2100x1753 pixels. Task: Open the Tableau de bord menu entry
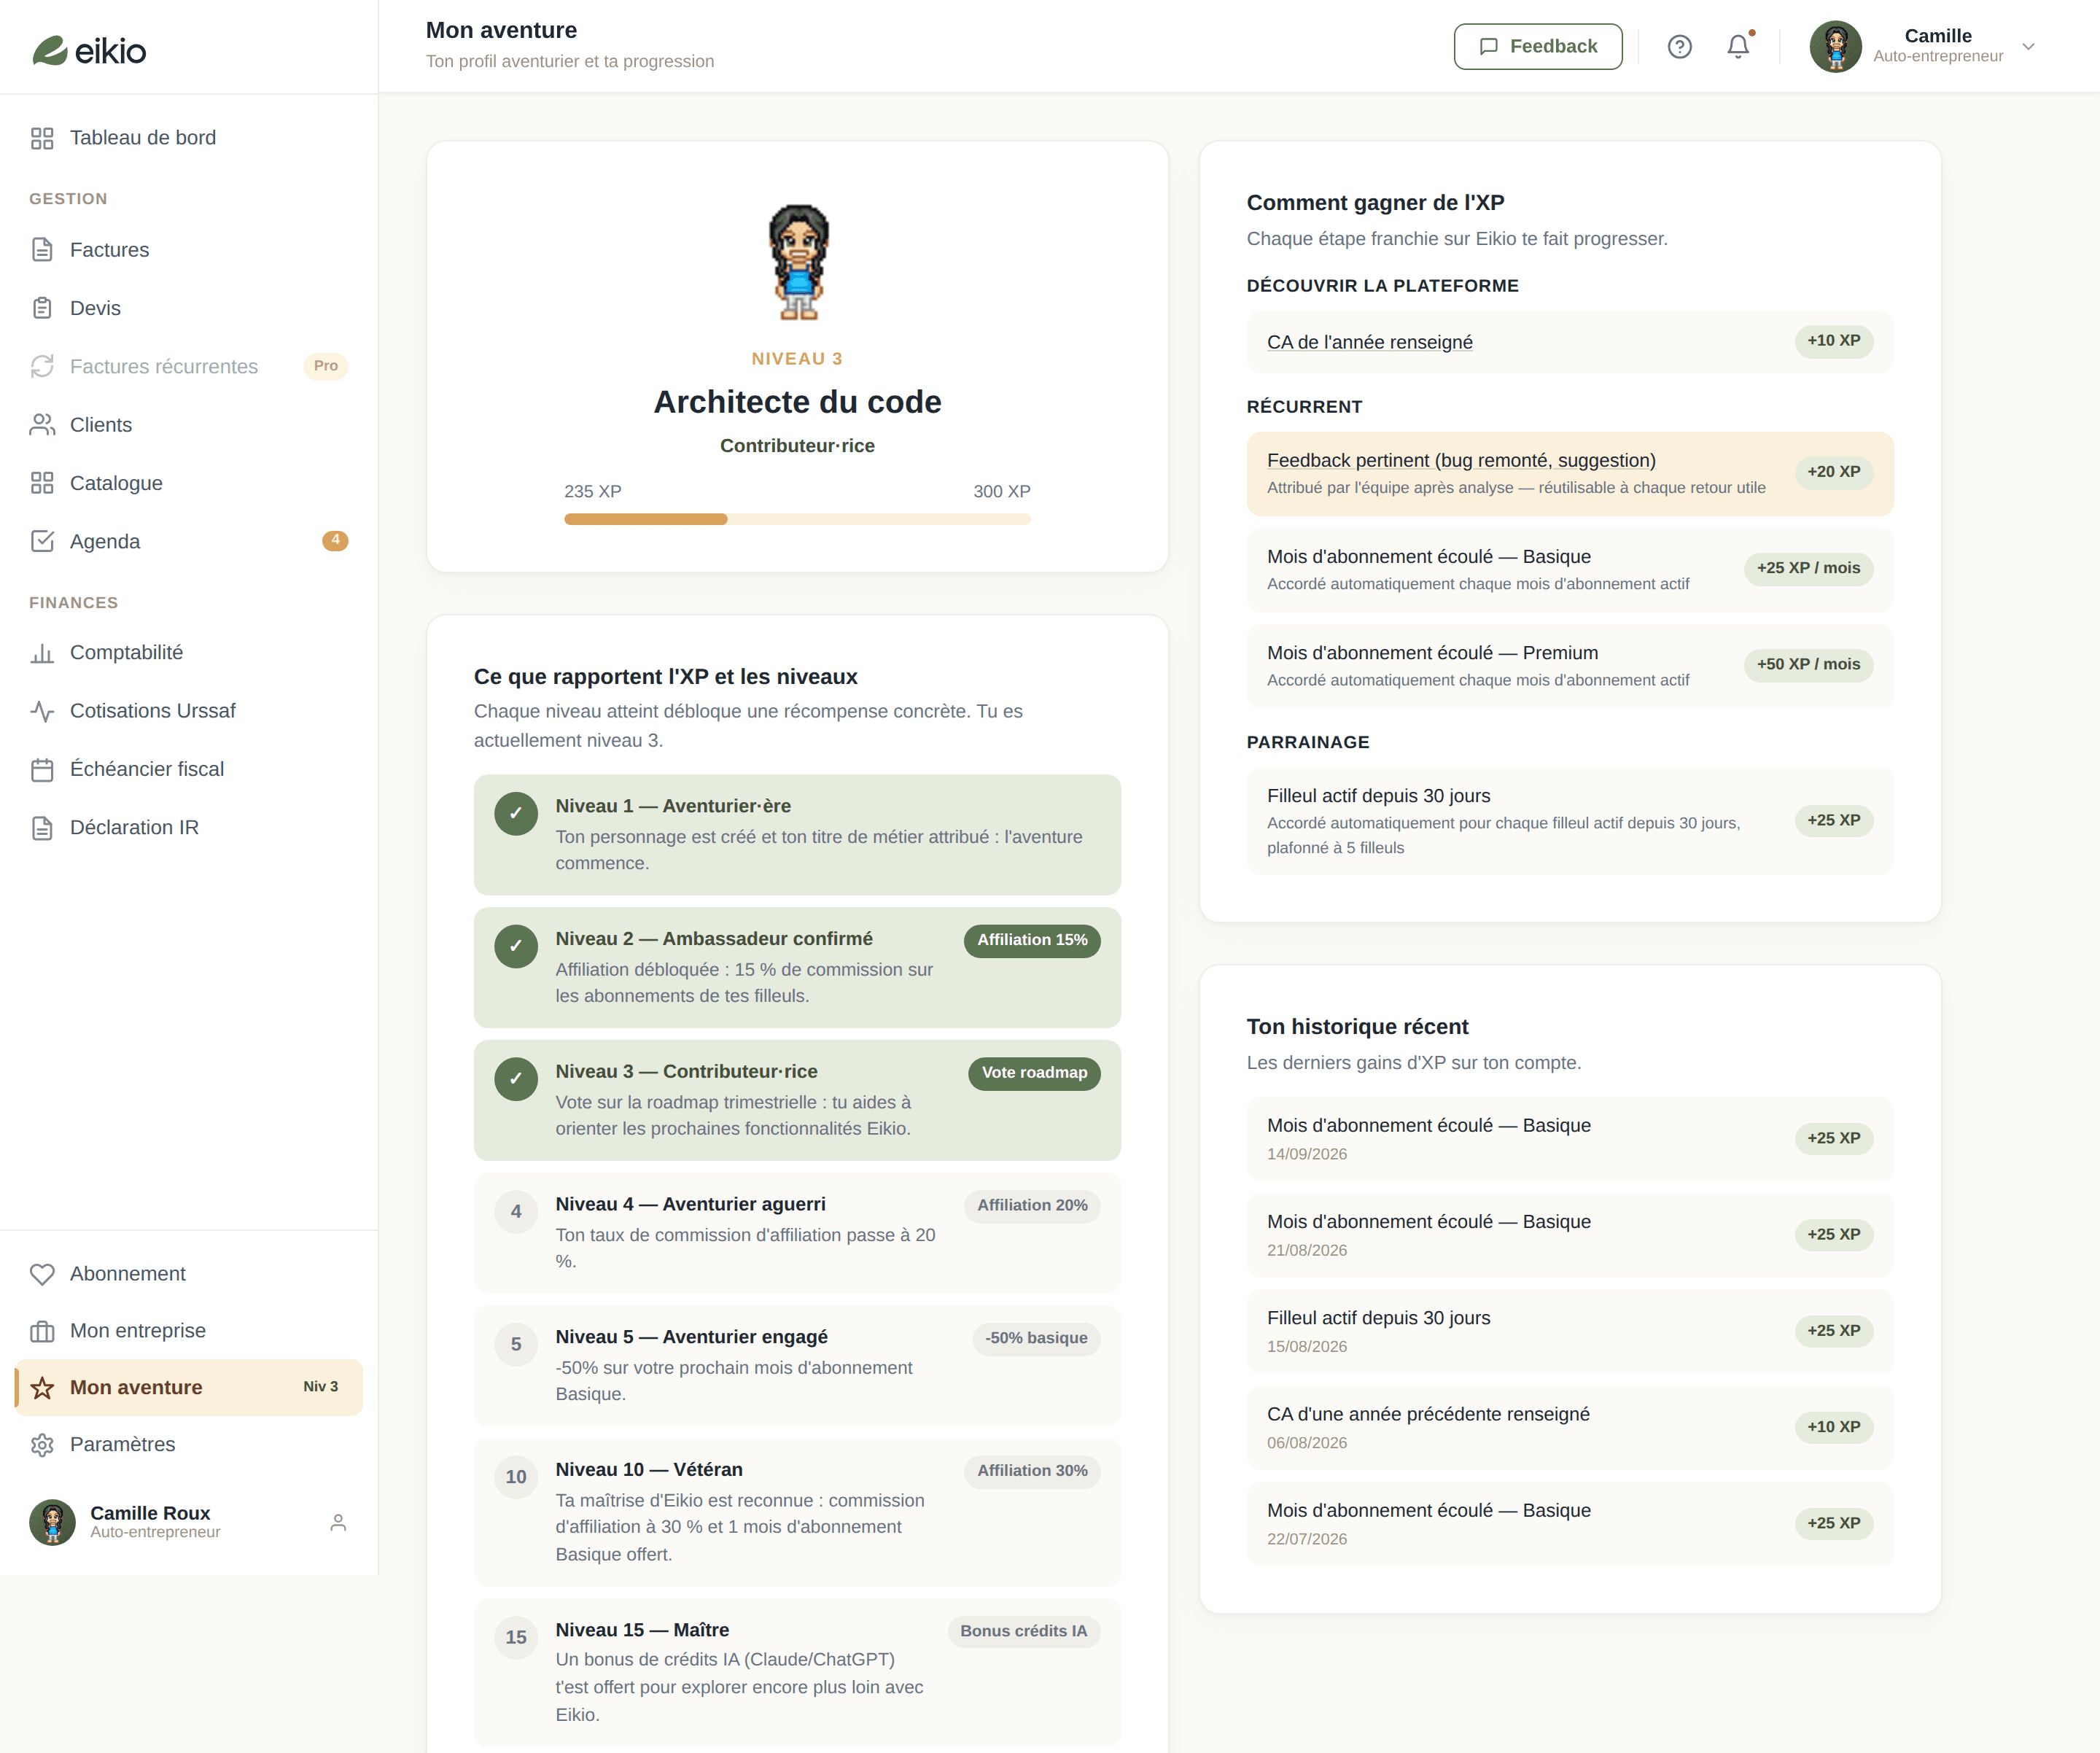189,138
